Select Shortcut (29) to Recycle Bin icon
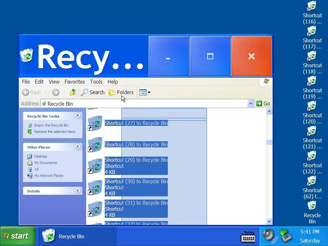Screen dimensions: 328x246 point(95,166)
